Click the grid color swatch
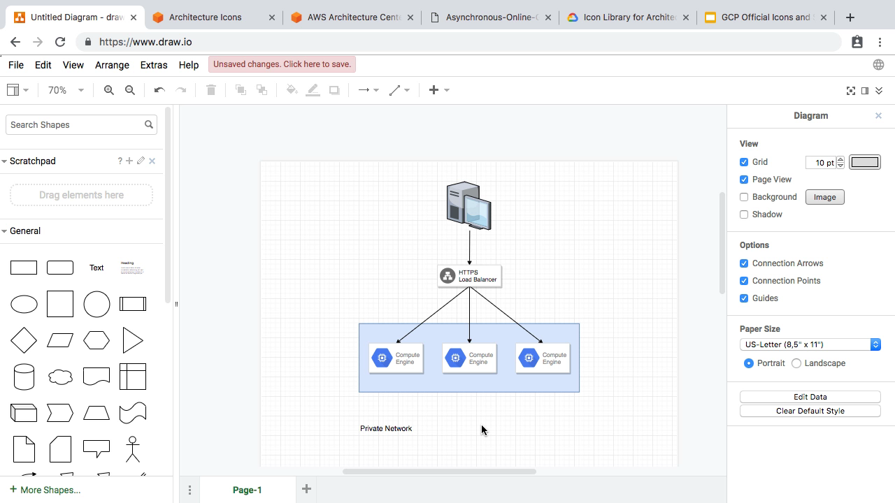 coord(865,162)
